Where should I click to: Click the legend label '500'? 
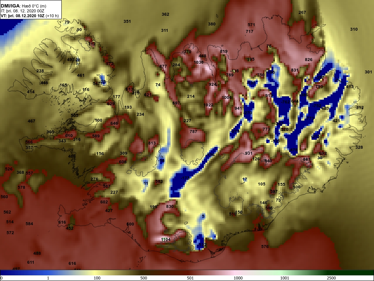[x=144, y=278]
